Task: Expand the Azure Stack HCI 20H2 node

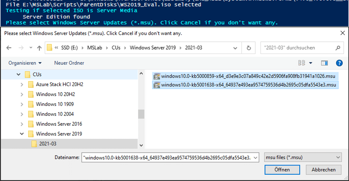Action: coord(22,85)
